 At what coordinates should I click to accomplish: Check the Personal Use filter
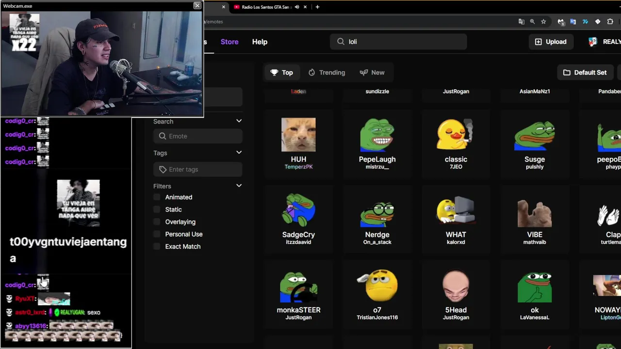(157, 234)
